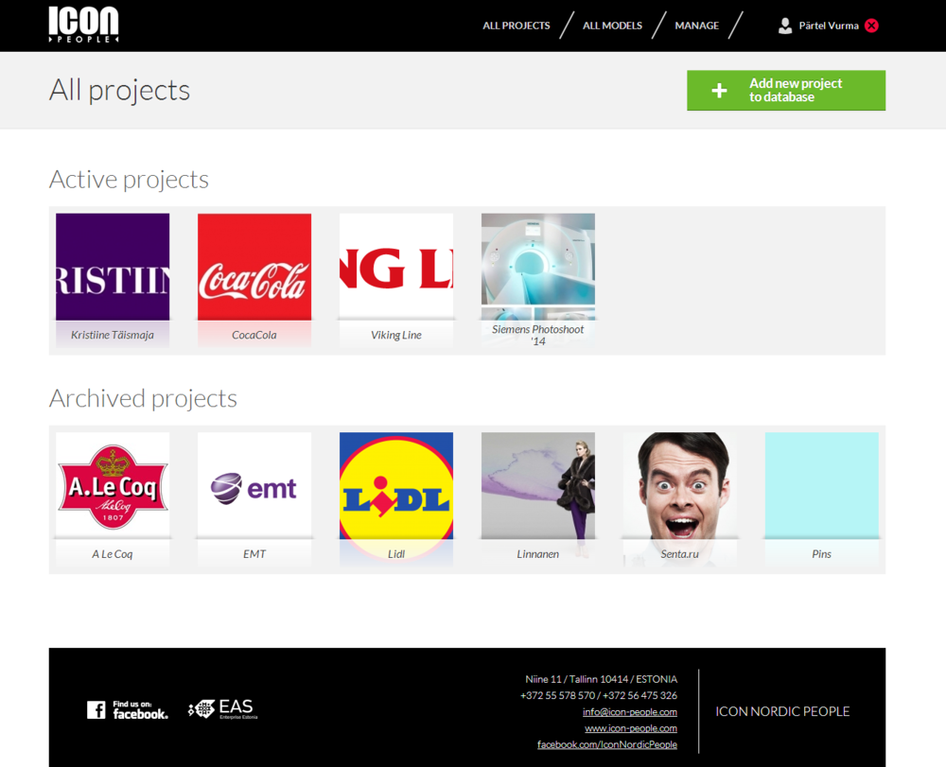Log out using the red X icon
Screen dimensions: 946x767
point(872,26)
